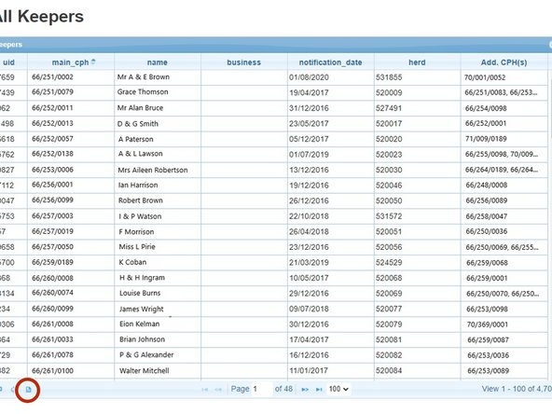The image size is (552, 414).
Task: Select the Grace Thomson name cell
Action: pyautogui.click(x=158, y=92)
